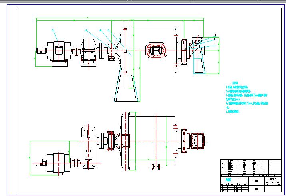Viewport: 286px width, 196px height.
Task: Select the trapezoidal support pedestal under the gear housing
Action: tap(126, 88)
